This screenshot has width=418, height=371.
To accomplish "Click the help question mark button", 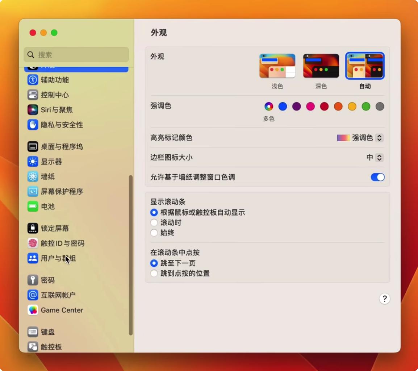I will pos(385,299).
